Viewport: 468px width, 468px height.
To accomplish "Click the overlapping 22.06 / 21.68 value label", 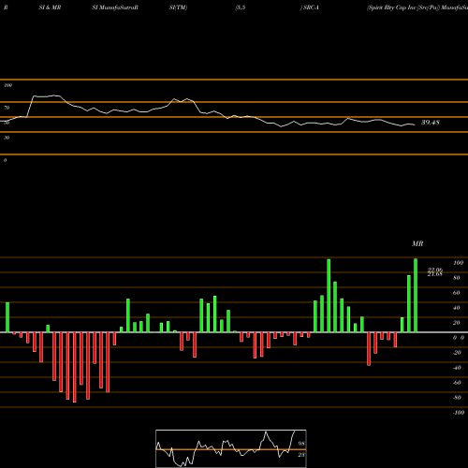I will pos(435,272).
